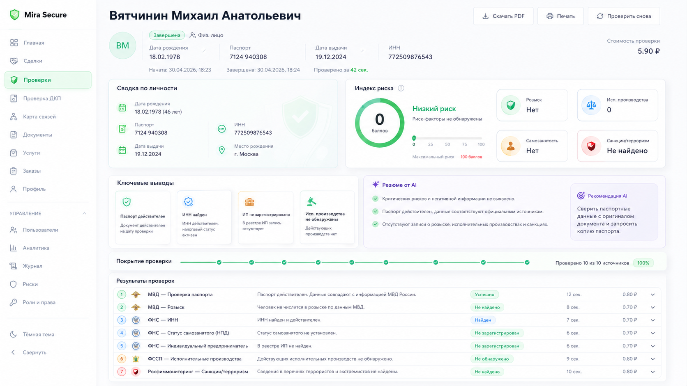Viewport: 687px width, 386px height.
Task: Click the Розыск shield icon card
Action: [511, 105]
